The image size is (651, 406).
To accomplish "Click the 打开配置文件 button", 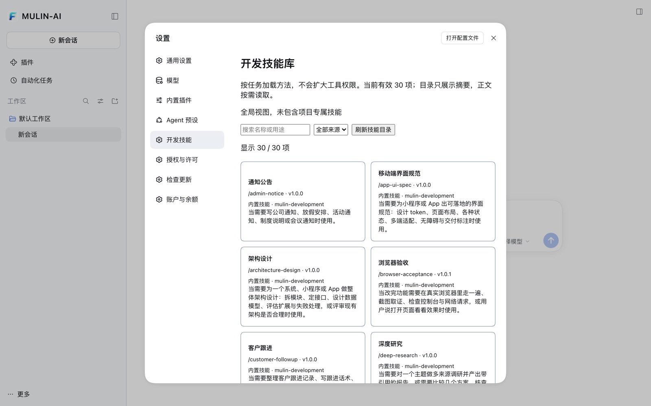I will pos(462,38).
